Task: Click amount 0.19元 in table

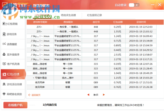Action: [117, 64]
